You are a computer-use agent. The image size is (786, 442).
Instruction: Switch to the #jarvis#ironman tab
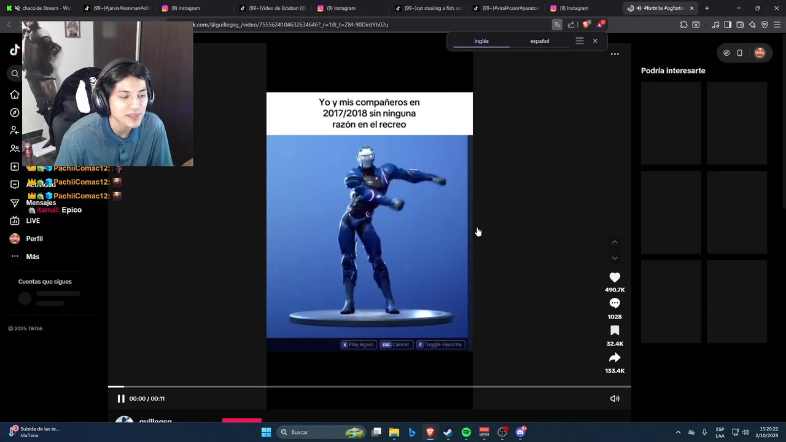point(117,8)
